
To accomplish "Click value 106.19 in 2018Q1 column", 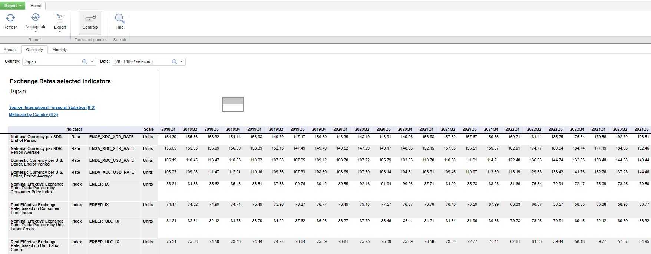I will click(170, 160).
